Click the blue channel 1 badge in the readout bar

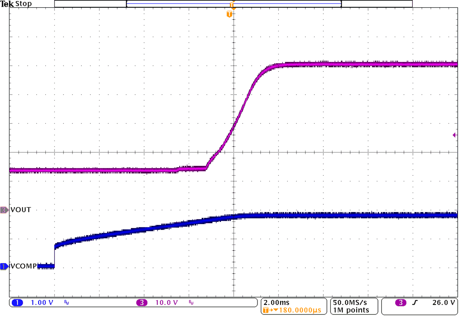click(17, 303)
